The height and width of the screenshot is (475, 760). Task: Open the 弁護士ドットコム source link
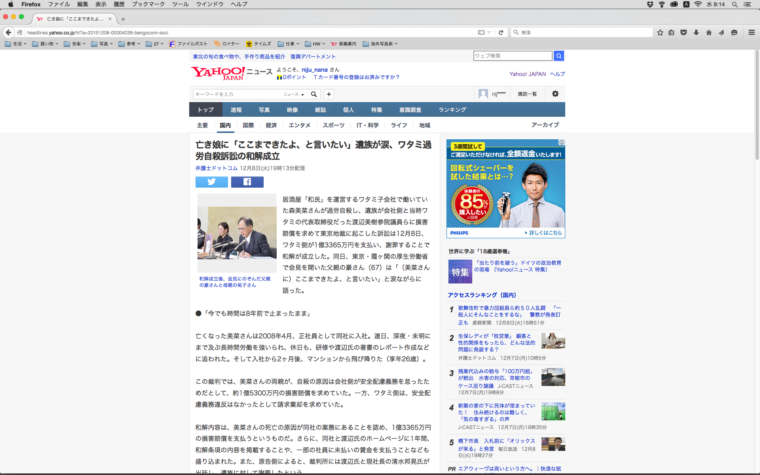(x=216, y=168)
